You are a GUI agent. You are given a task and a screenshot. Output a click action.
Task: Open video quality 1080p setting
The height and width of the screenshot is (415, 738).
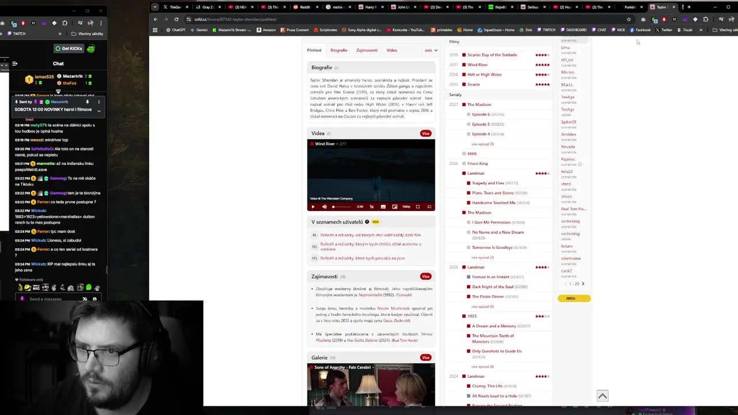(406, 206)
